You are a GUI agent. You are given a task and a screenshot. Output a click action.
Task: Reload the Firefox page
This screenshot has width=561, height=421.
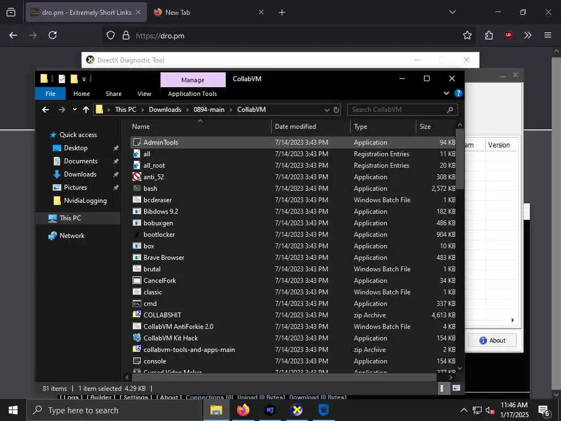53,35
